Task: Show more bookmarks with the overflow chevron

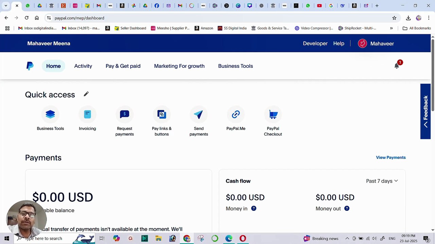Action: [391, 28]
